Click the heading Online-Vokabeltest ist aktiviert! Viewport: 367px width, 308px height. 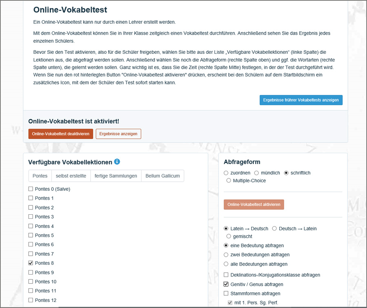(74, 121)
